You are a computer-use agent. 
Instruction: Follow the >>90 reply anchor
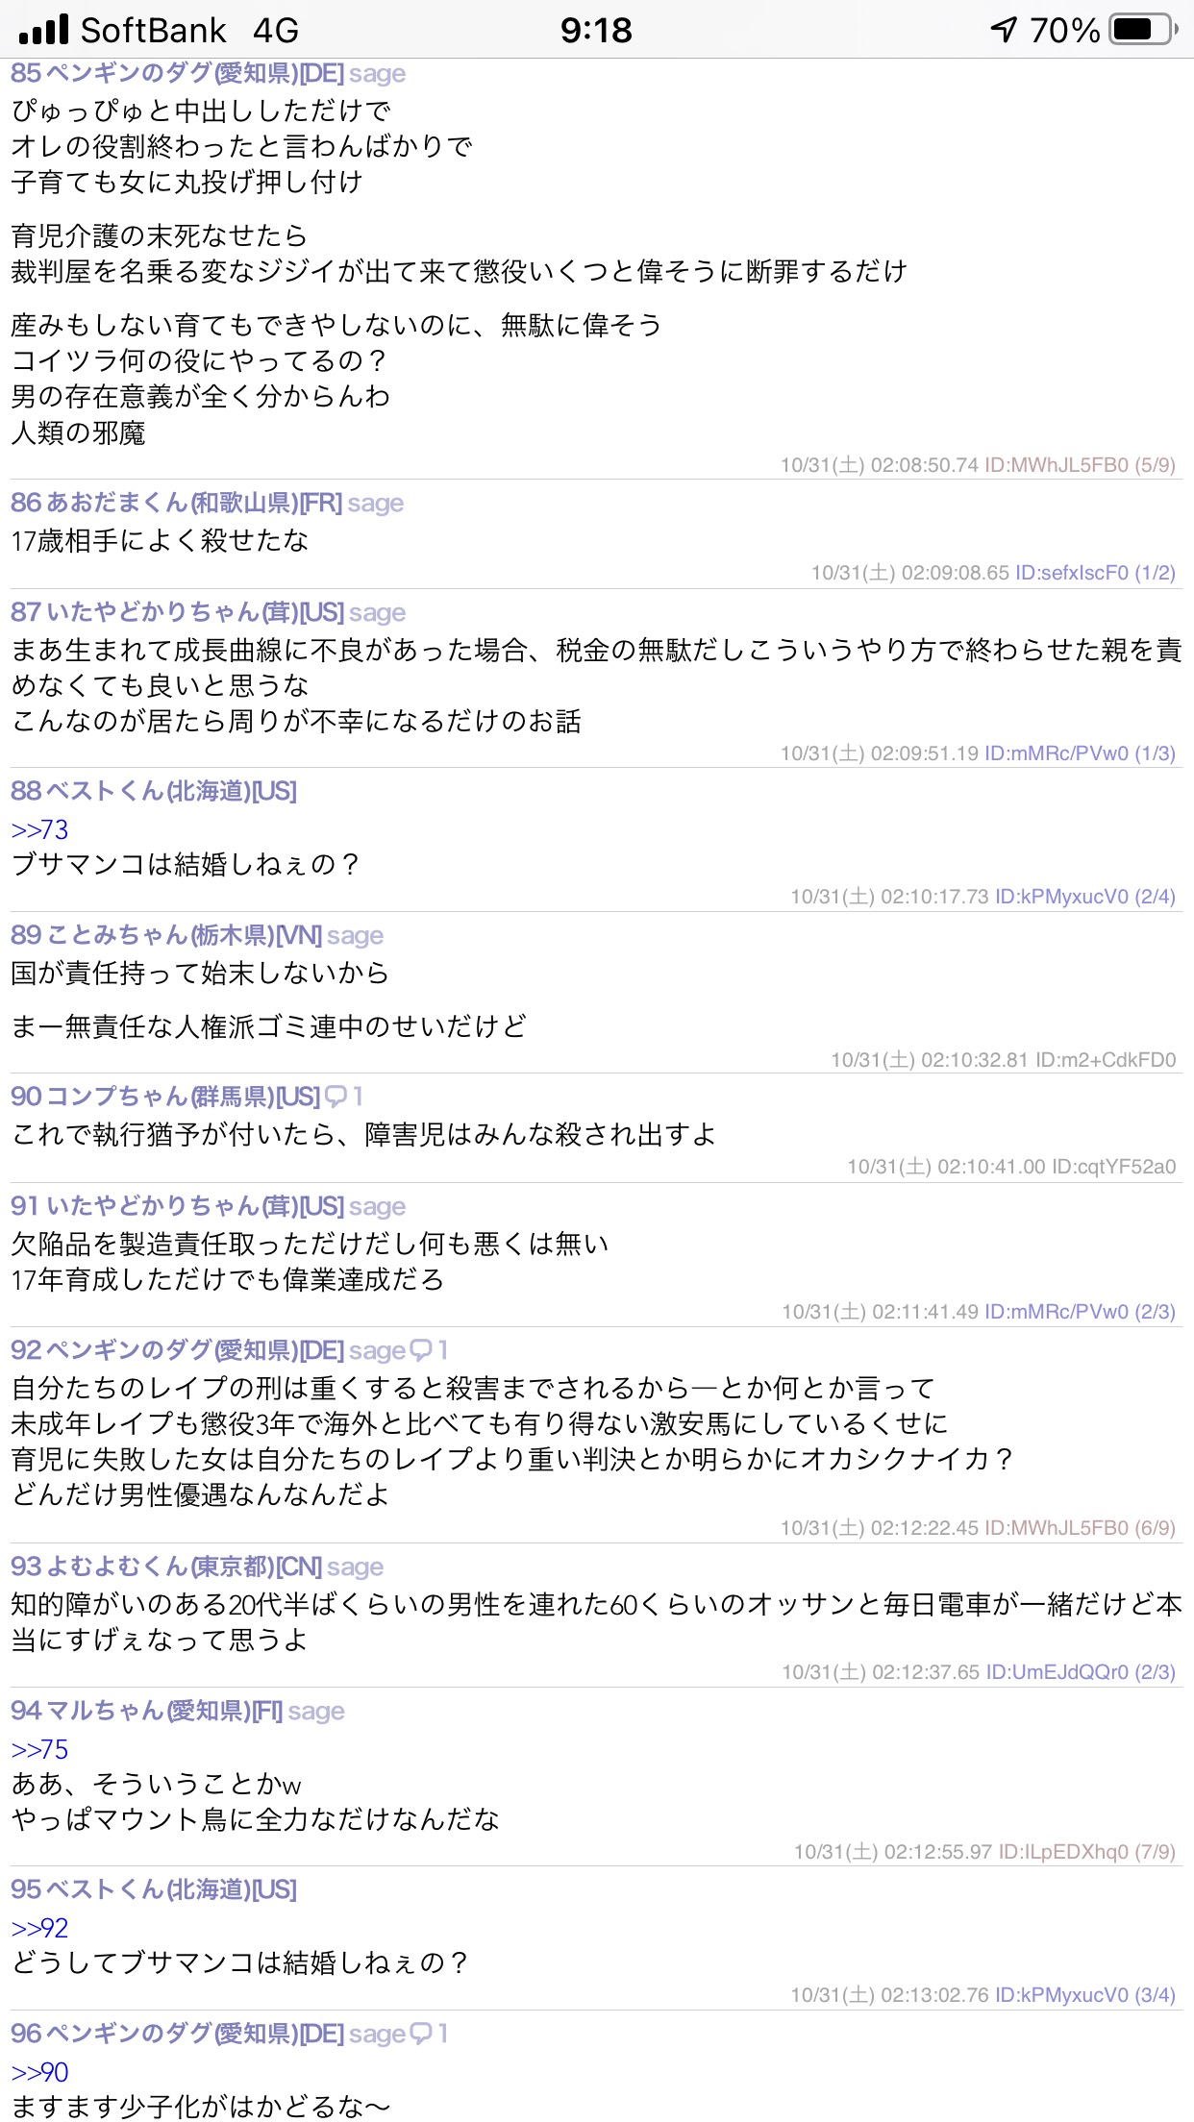39,2072
